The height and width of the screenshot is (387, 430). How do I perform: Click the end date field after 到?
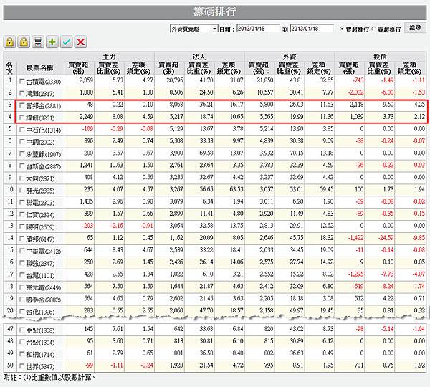tap(312, 29)
